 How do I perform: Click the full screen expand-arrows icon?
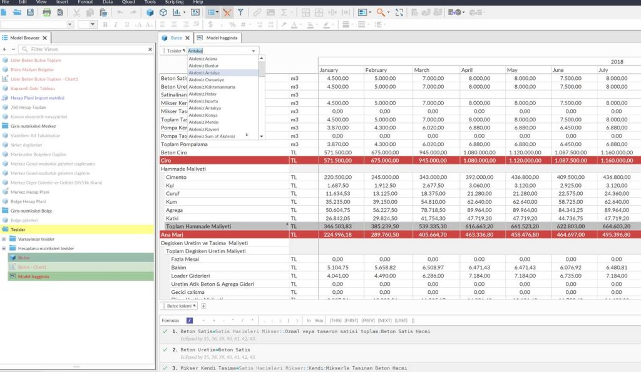coord(399,13)
